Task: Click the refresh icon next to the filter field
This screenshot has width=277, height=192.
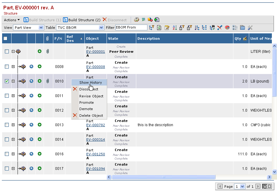Action: click(159, 28)
